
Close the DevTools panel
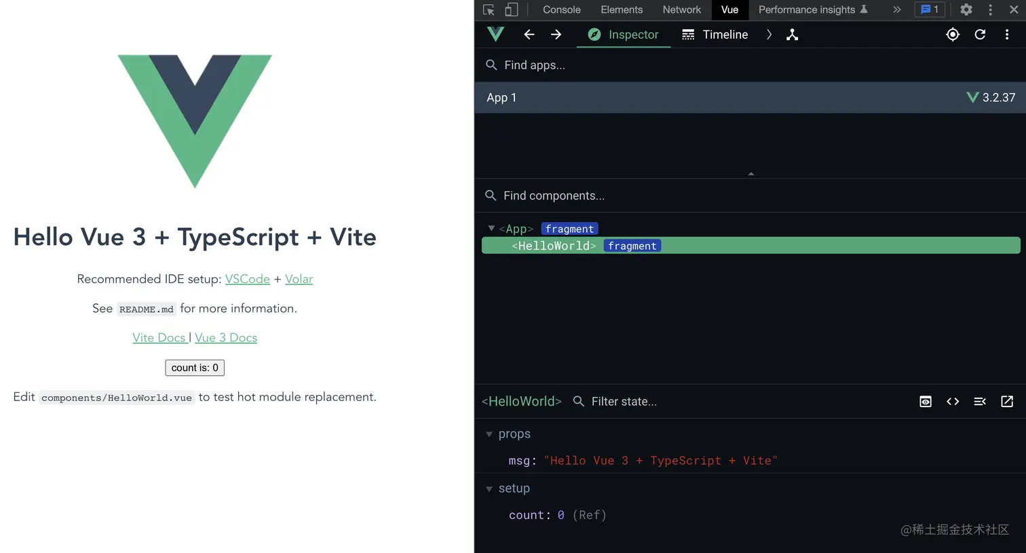click(1014, 9)
